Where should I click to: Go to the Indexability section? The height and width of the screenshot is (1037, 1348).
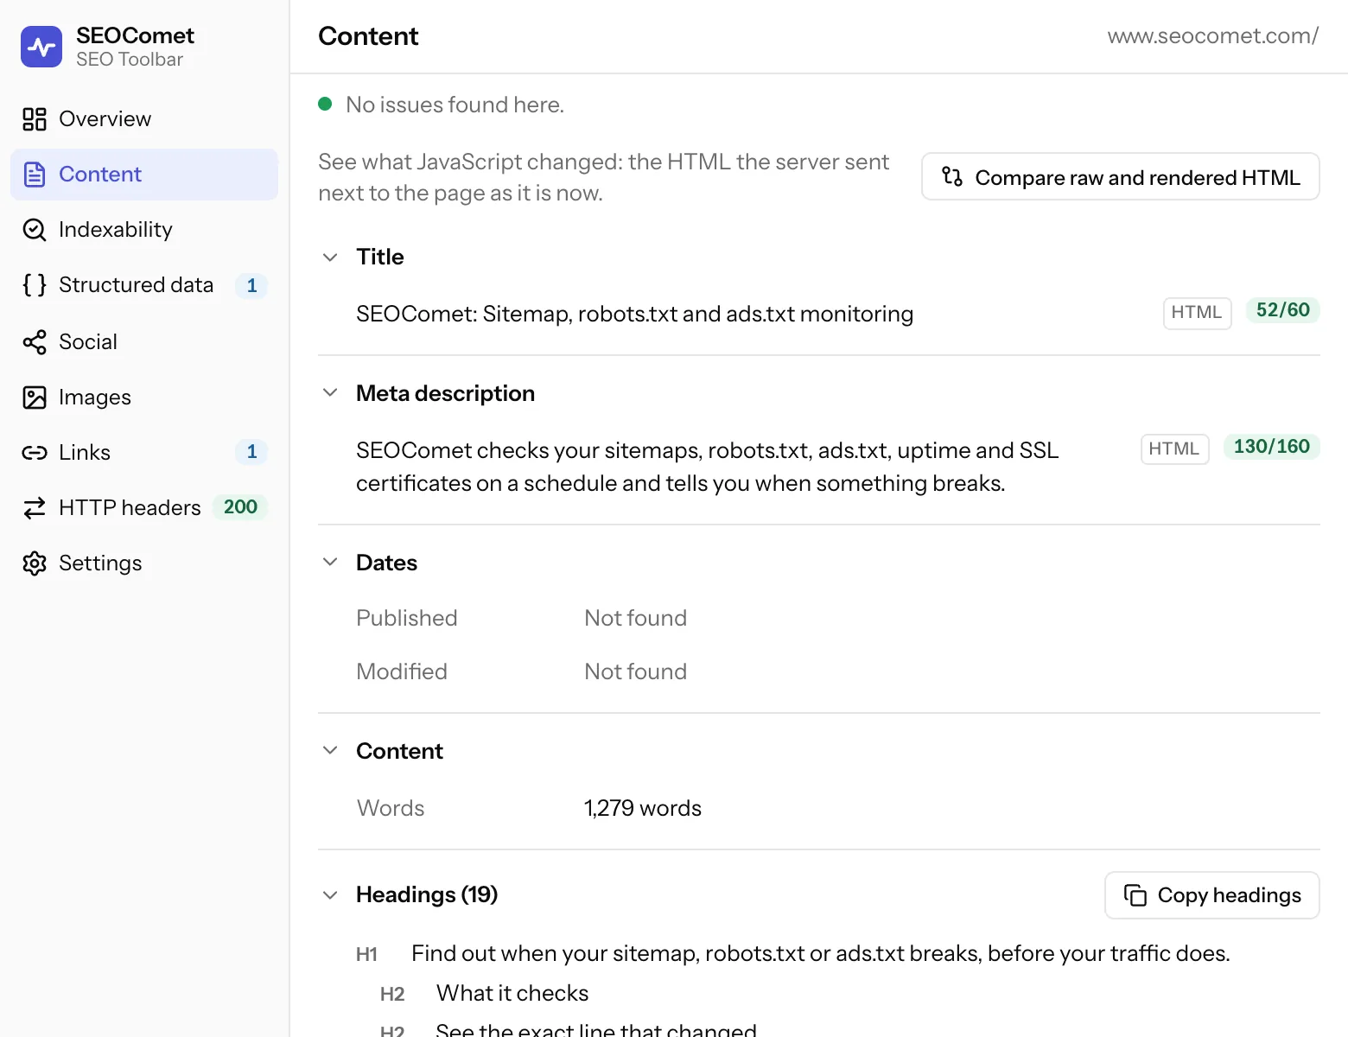coord(144,230)
